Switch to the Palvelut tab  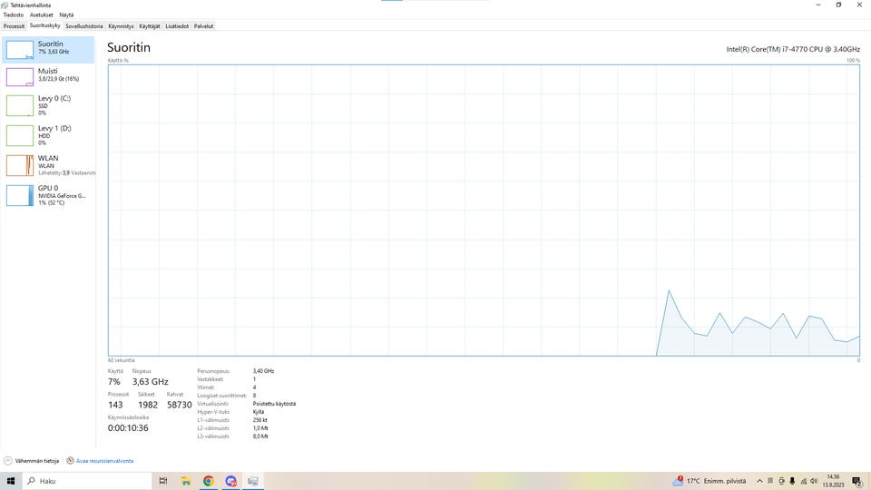(x=203, y=26)
